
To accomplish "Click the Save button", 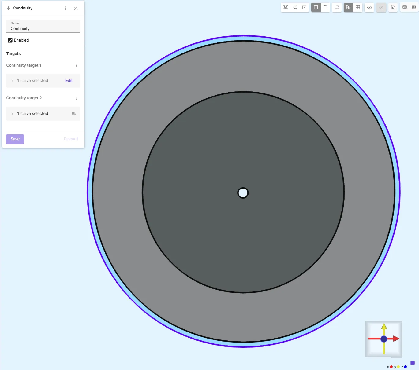I will 15,139.
